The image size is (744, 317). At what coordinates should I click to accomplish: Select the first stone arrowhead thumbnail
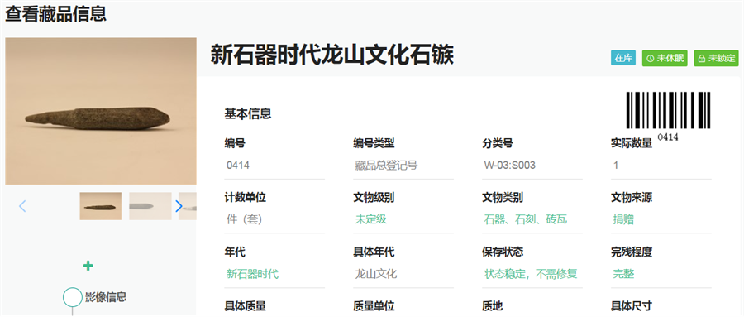coord(101,206)
